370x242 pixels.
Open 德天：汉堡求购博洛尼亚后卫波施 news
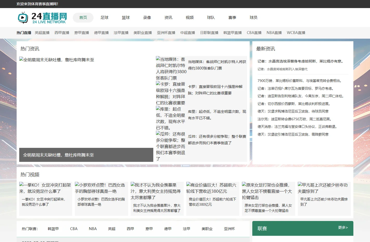[293, 111]
